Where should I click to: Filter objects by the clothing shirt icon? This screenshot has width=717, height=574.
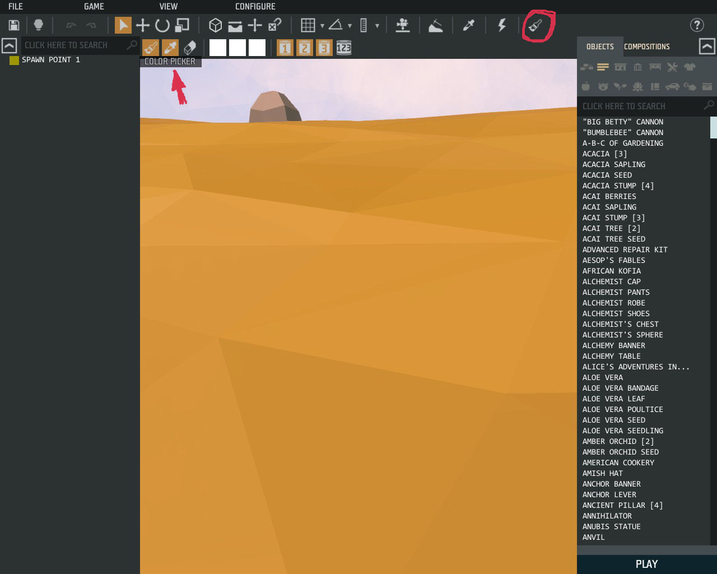[x=690, y=67]
